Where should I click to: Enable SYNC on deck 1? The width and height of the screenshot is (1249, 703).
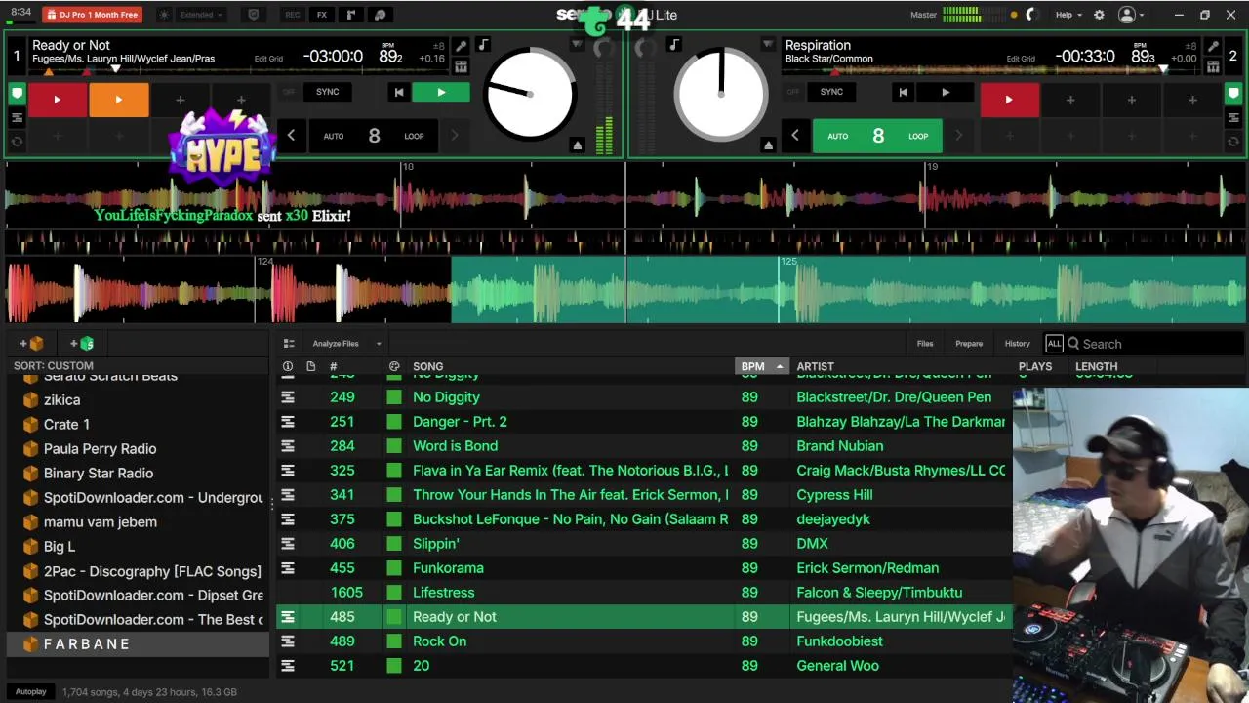(327, 92)
